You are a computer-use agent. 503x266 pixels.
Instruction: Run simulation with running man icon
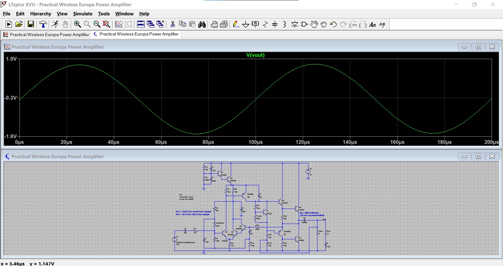55,24
